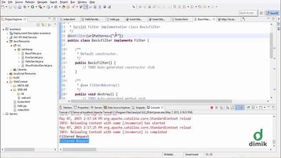
Task: Click the Open Perspective icon beside Java EE
Action: 261,13
